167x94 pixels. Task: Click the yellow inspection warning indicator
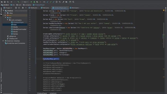(164, 10)
